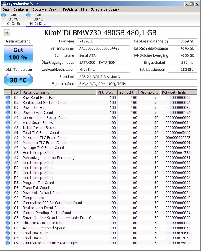Select the blue status orb for disk H: J: K: L:
Image resolution: width=201 pixels, height=251 pixels.
coord(28,15)
